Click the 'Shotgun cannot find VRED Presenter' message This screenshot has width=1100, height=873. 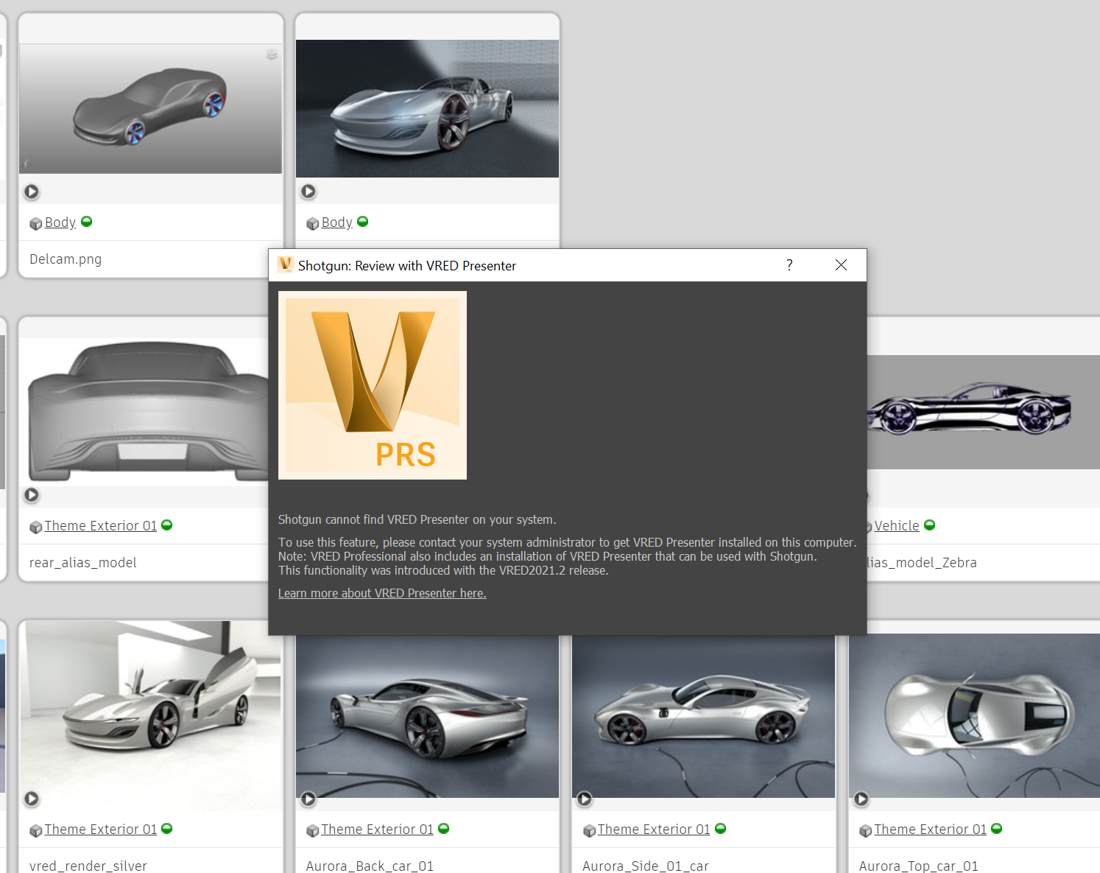tap(417, 519)
